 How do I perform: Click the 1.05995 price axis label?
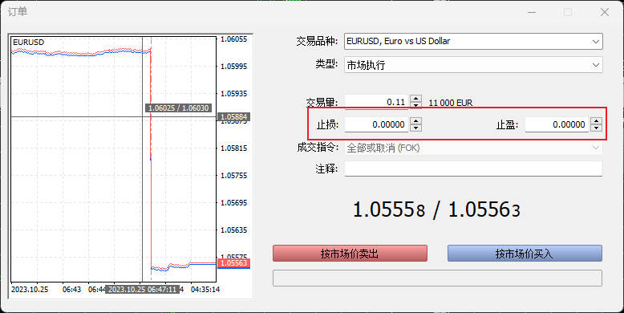234,67
